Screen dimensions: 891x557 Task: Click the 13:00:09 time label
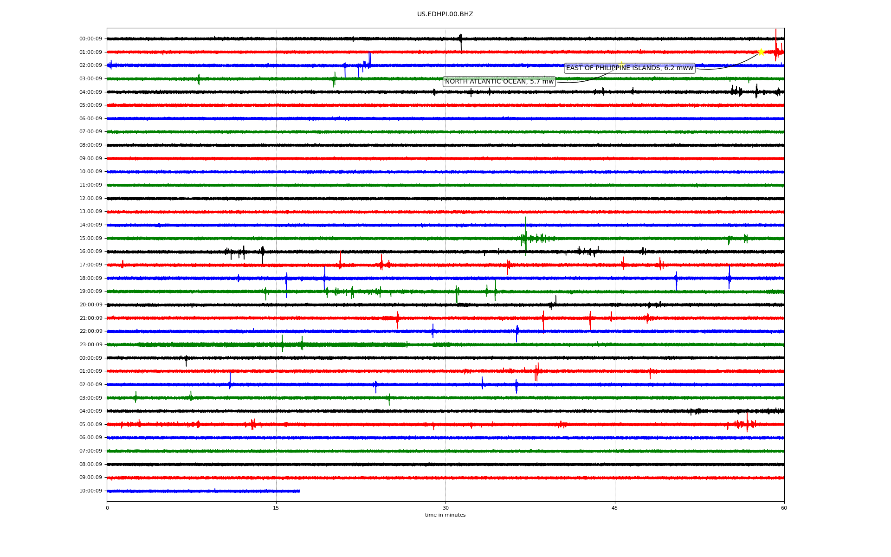[x=90, y=212]
